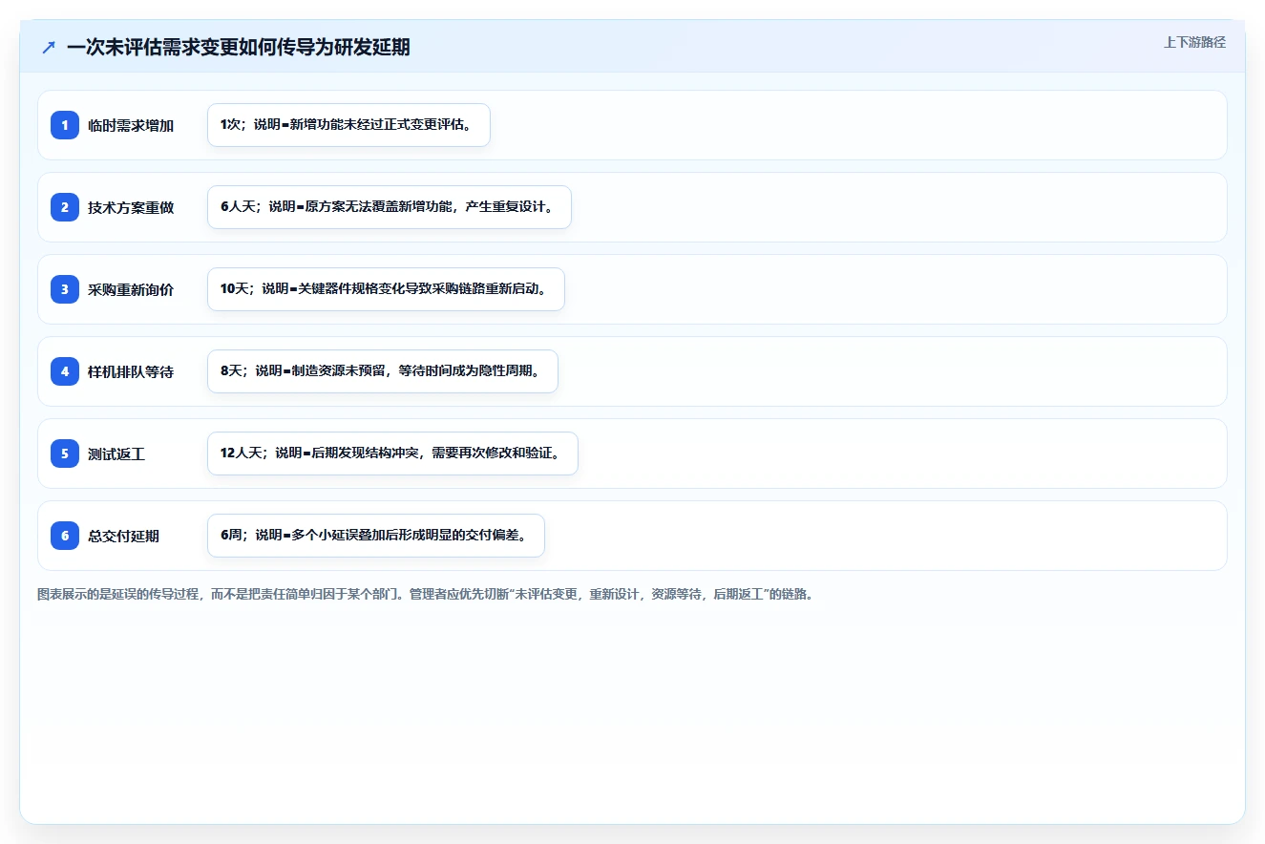This screenshot has width=1265, height=844.
Task: Click the 12人天 后期发现结构冲突 detail box
Action: (392, 454)
